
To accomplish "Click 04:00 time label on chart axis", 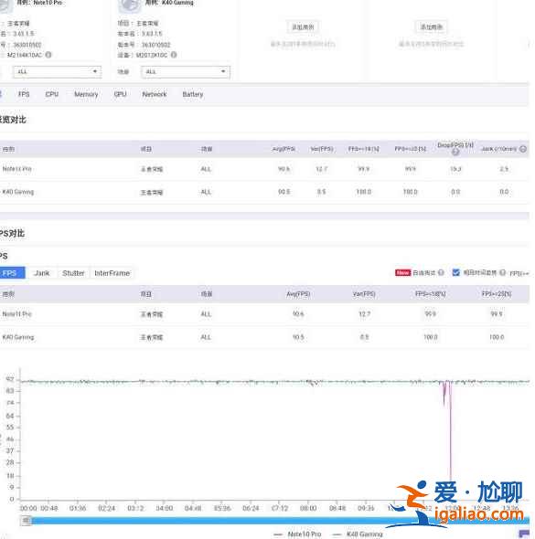I will [164, 508].
